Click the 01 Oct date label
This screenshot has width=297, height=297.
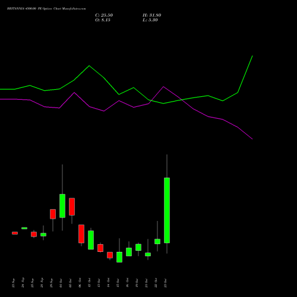tap(61, 283)
